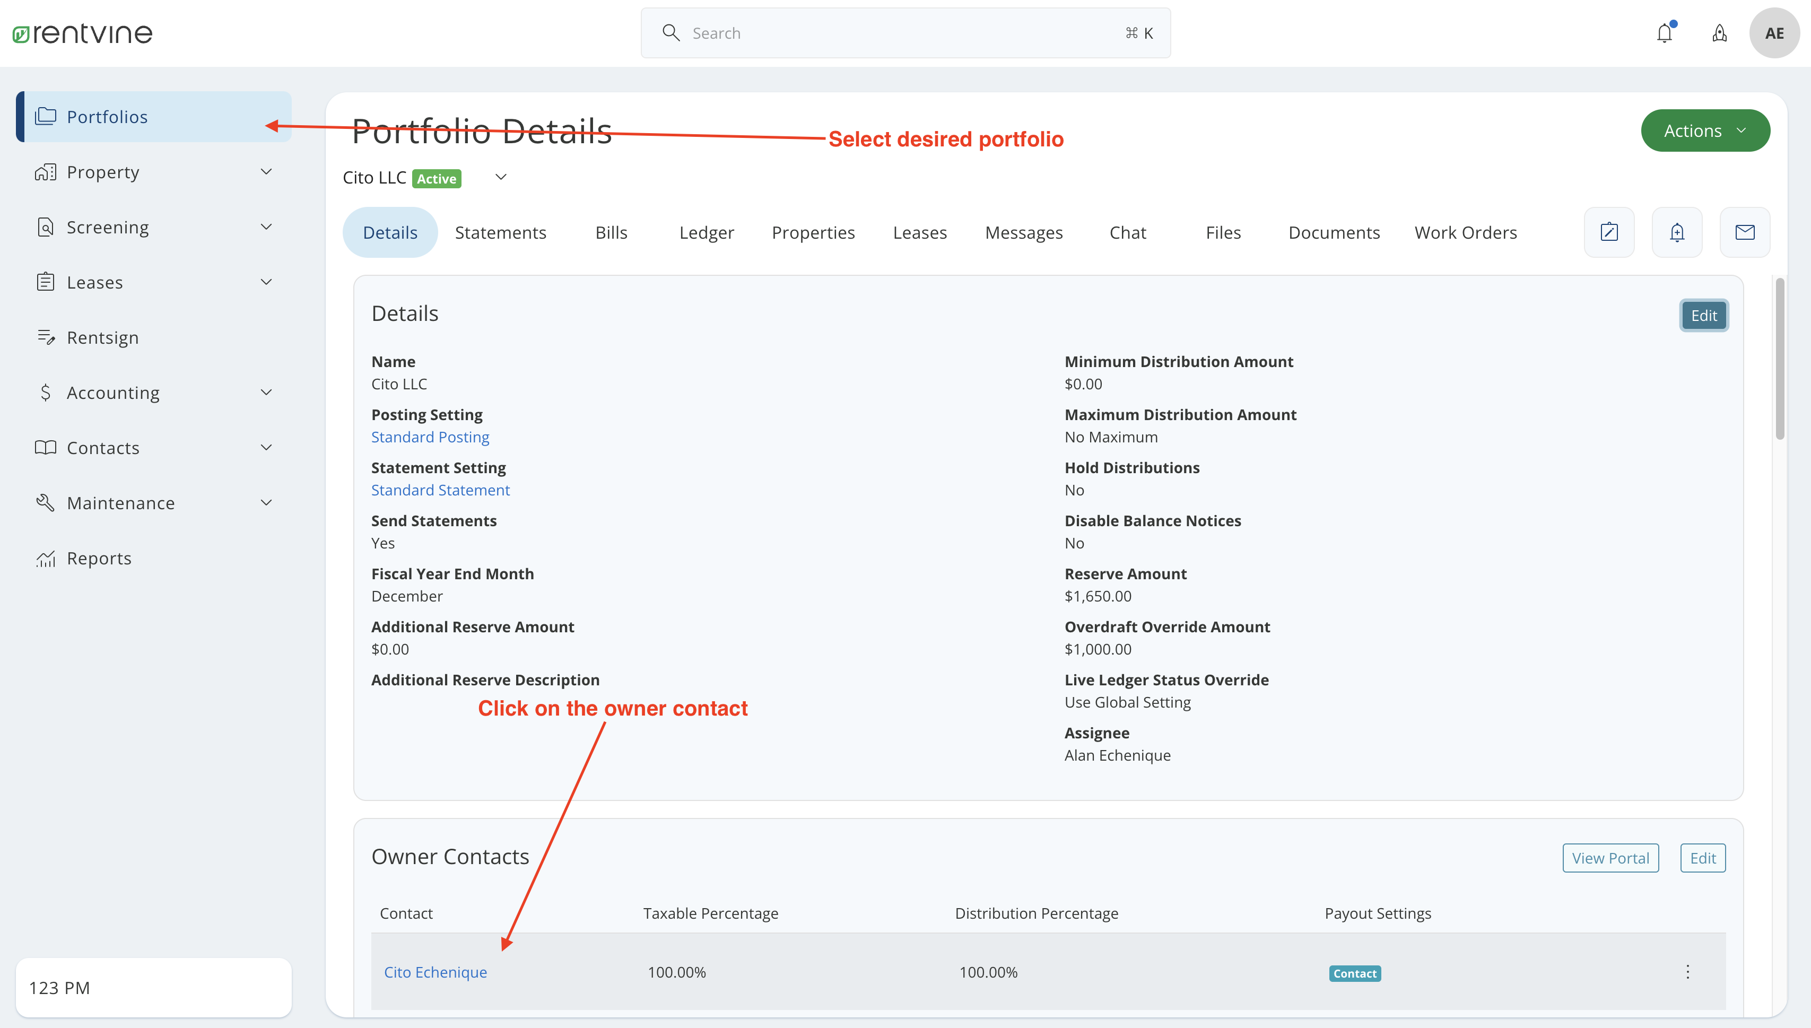
Task: Click the add reminder bell-plus icon
Action: coord(1677,232)
